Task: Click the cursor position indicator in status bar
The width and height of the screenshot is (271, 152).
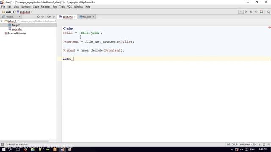Action: pos(228,144)
